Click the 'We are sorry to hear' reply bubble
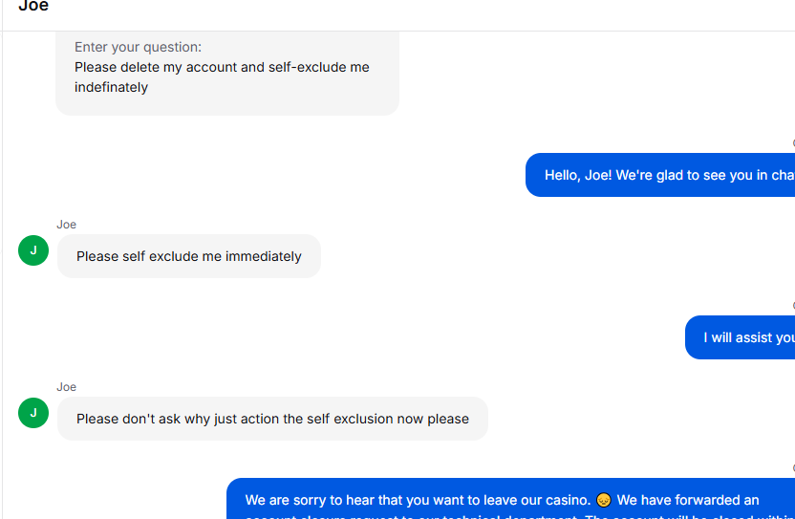Viewport: 795px width, 519px height. (510, 499)
